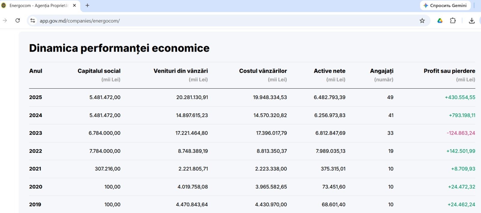
Task: Click the Active nete column header
Action: point(329,71)
